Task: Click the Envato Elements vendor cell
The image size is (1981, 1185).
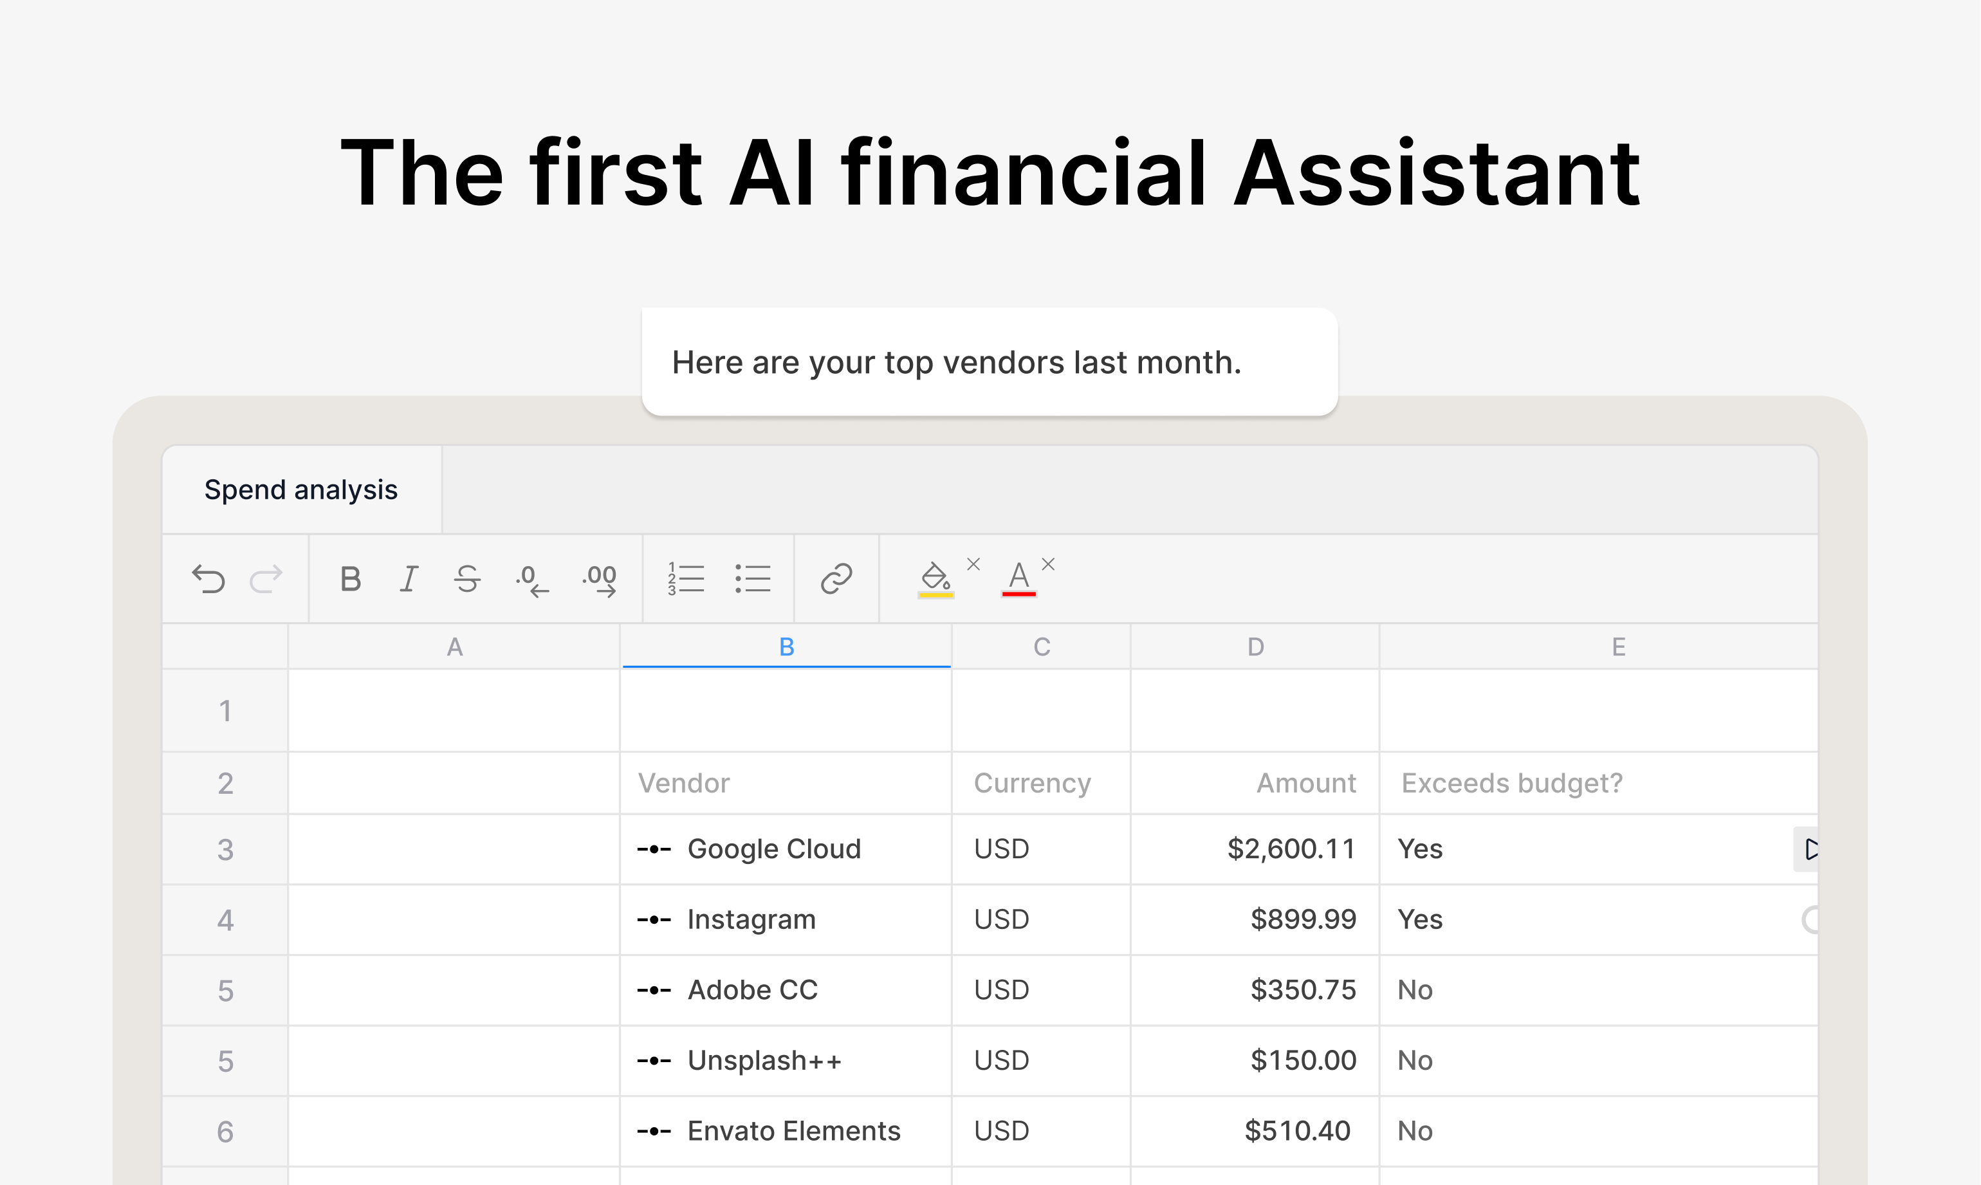Action: pyautogui.click(x=786, y=1132)
